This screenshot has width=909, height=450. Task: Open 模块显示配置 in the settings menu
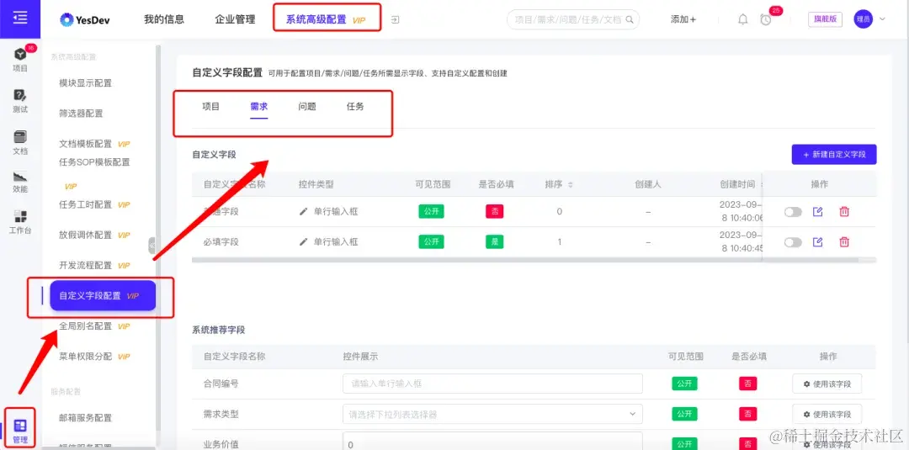[85, 82]
